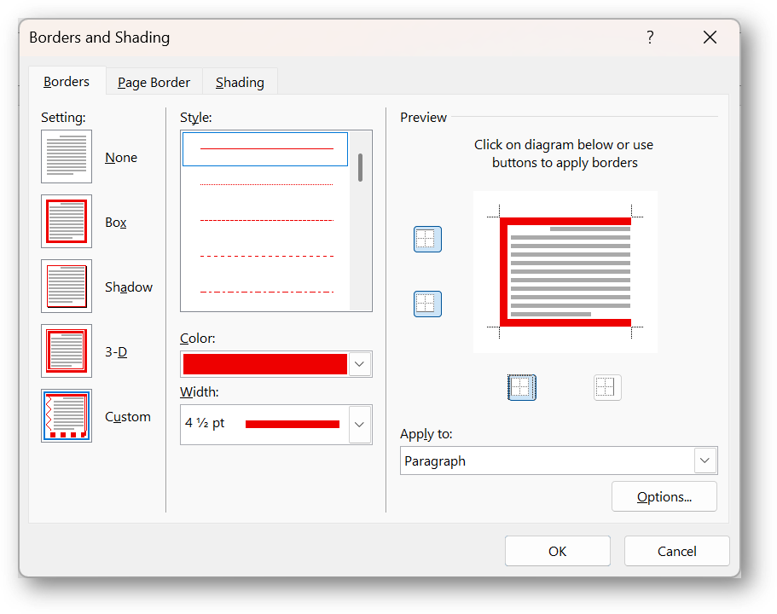Choose the Custom border setting
777x614 pixels.
click(x=66, y=416)
